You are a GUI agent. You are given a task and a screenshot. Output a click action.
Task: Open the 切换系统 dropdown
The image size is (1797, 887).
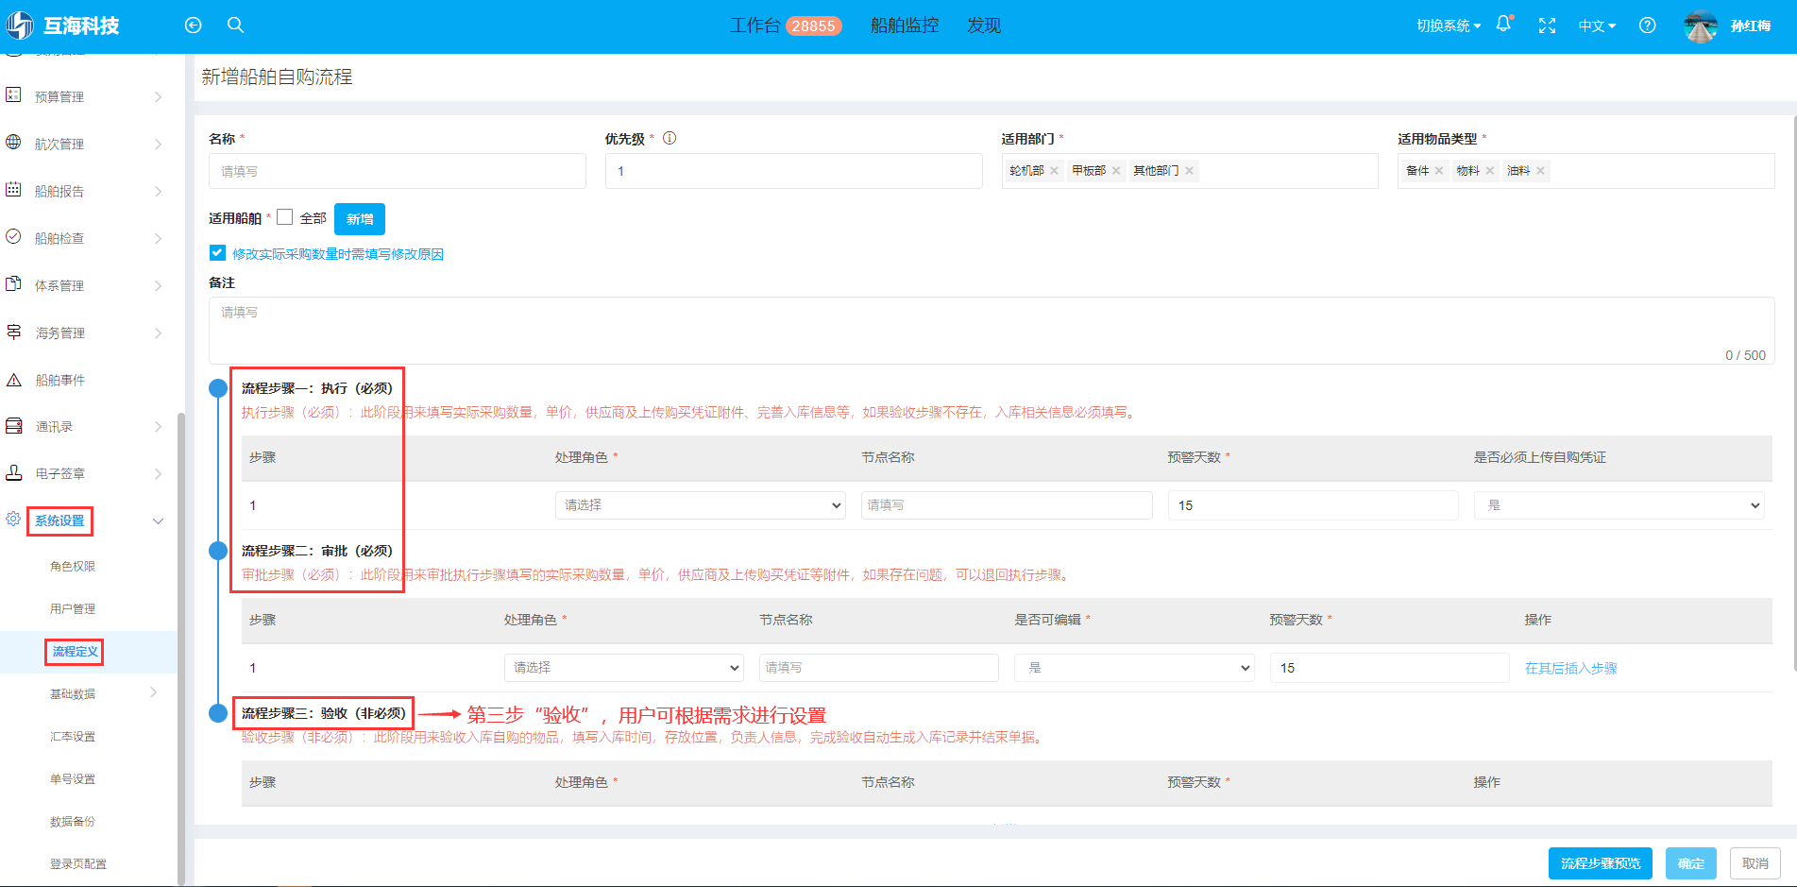tap(1449, 26)
